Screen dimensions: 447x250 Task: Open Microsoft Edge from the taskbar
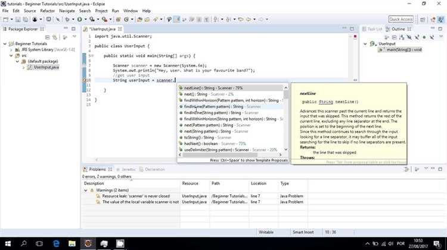tap(56, 243)
